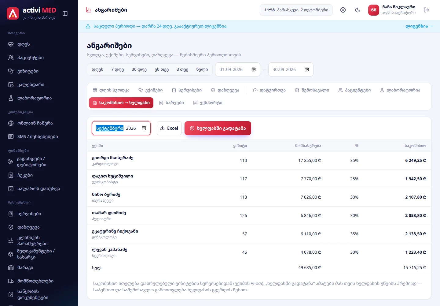440x306 pixels.
Task: Follow the ლიცენზია → link in banner
Action: pyautogui.click(x=419, y=26)
